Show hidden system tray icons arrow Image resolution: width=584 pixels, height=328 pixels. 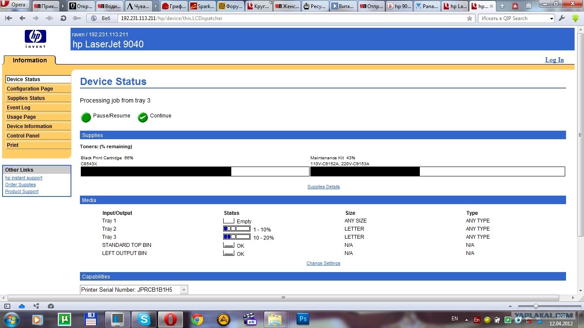[467, 319]
